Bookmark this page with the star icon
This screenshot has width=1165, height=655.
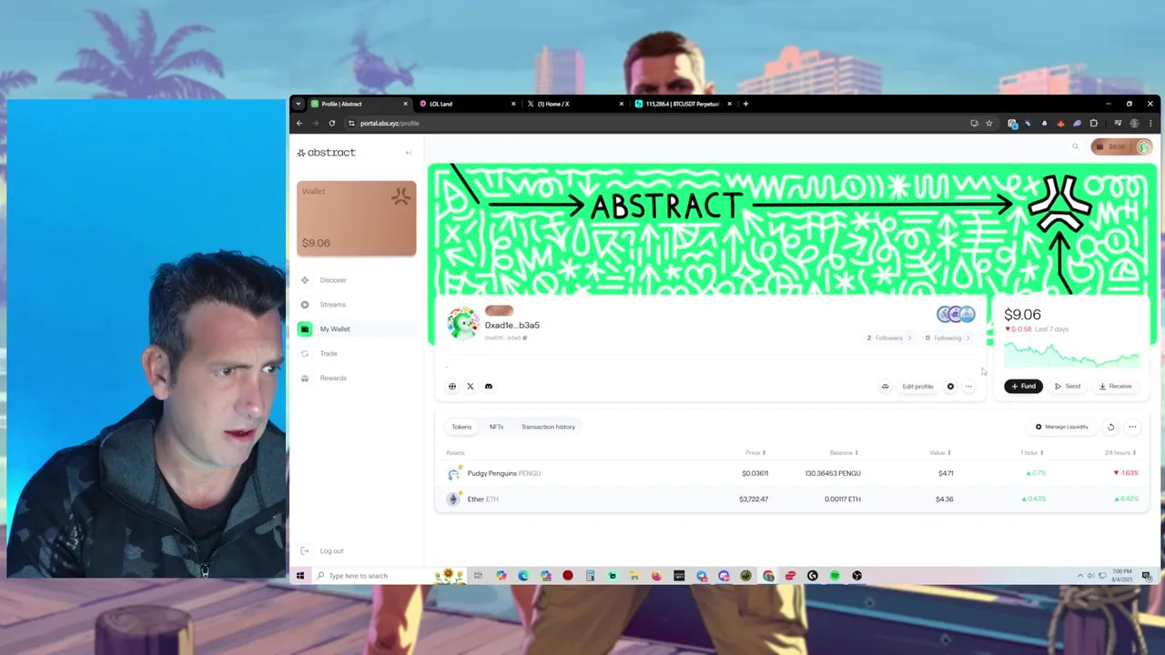[x=989, y=124]
